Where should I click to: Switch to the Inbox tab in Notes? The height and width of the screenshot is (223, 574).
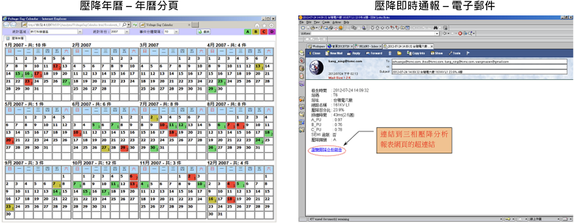[368, 47]
